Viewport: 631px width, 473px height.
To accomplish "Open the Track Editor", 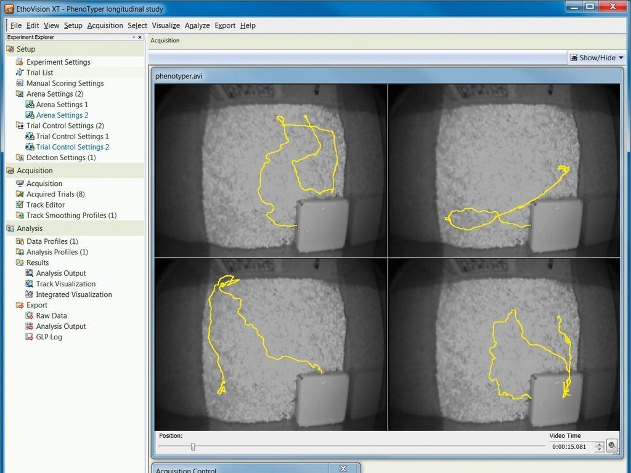I will tap(46, 204).
